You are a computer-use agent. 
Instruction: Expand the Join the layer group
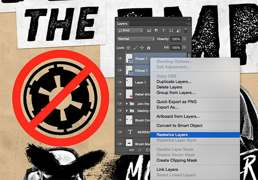pyautogui.click(x=127, y=104)
